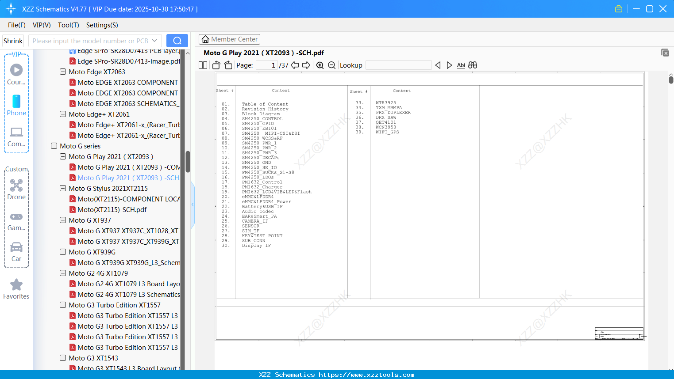Open Moto G XT937 XT937C_XT939G file
Viewport: 674px width, 379px height.
click(x=125, y=241)
